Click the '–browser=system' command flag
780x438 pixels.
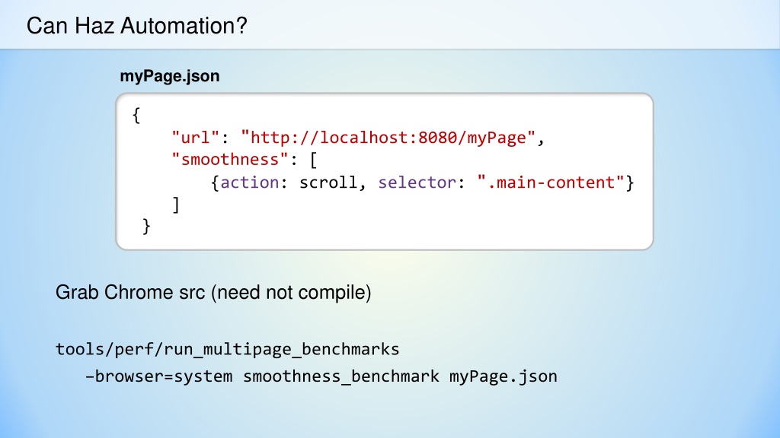point(158,376)
